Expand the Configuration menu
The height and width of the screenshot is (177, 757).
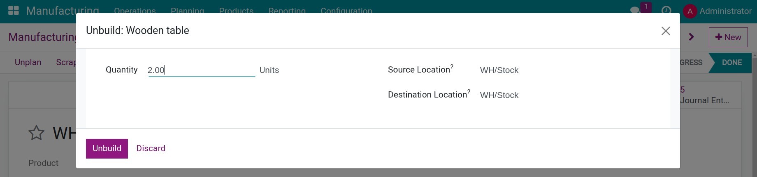pyautogui.click(x=346, y=11)
